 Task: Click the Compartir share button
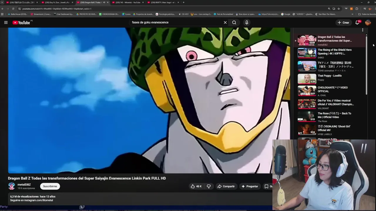pos(226,186)
